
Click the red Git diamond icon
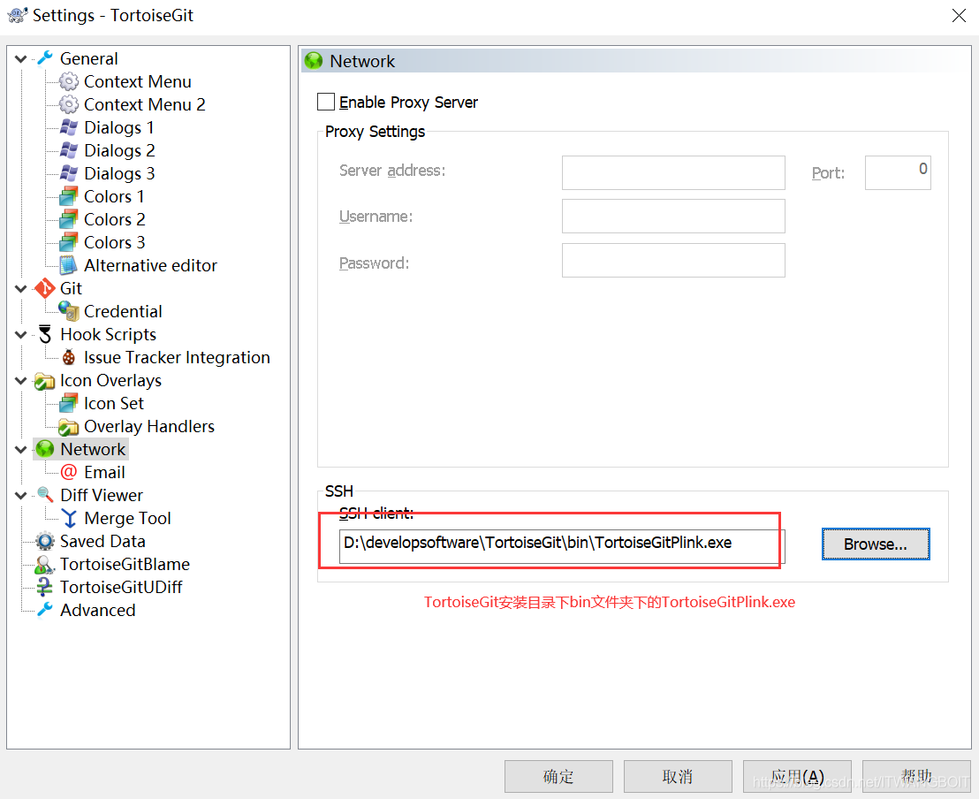click(45, 289)
